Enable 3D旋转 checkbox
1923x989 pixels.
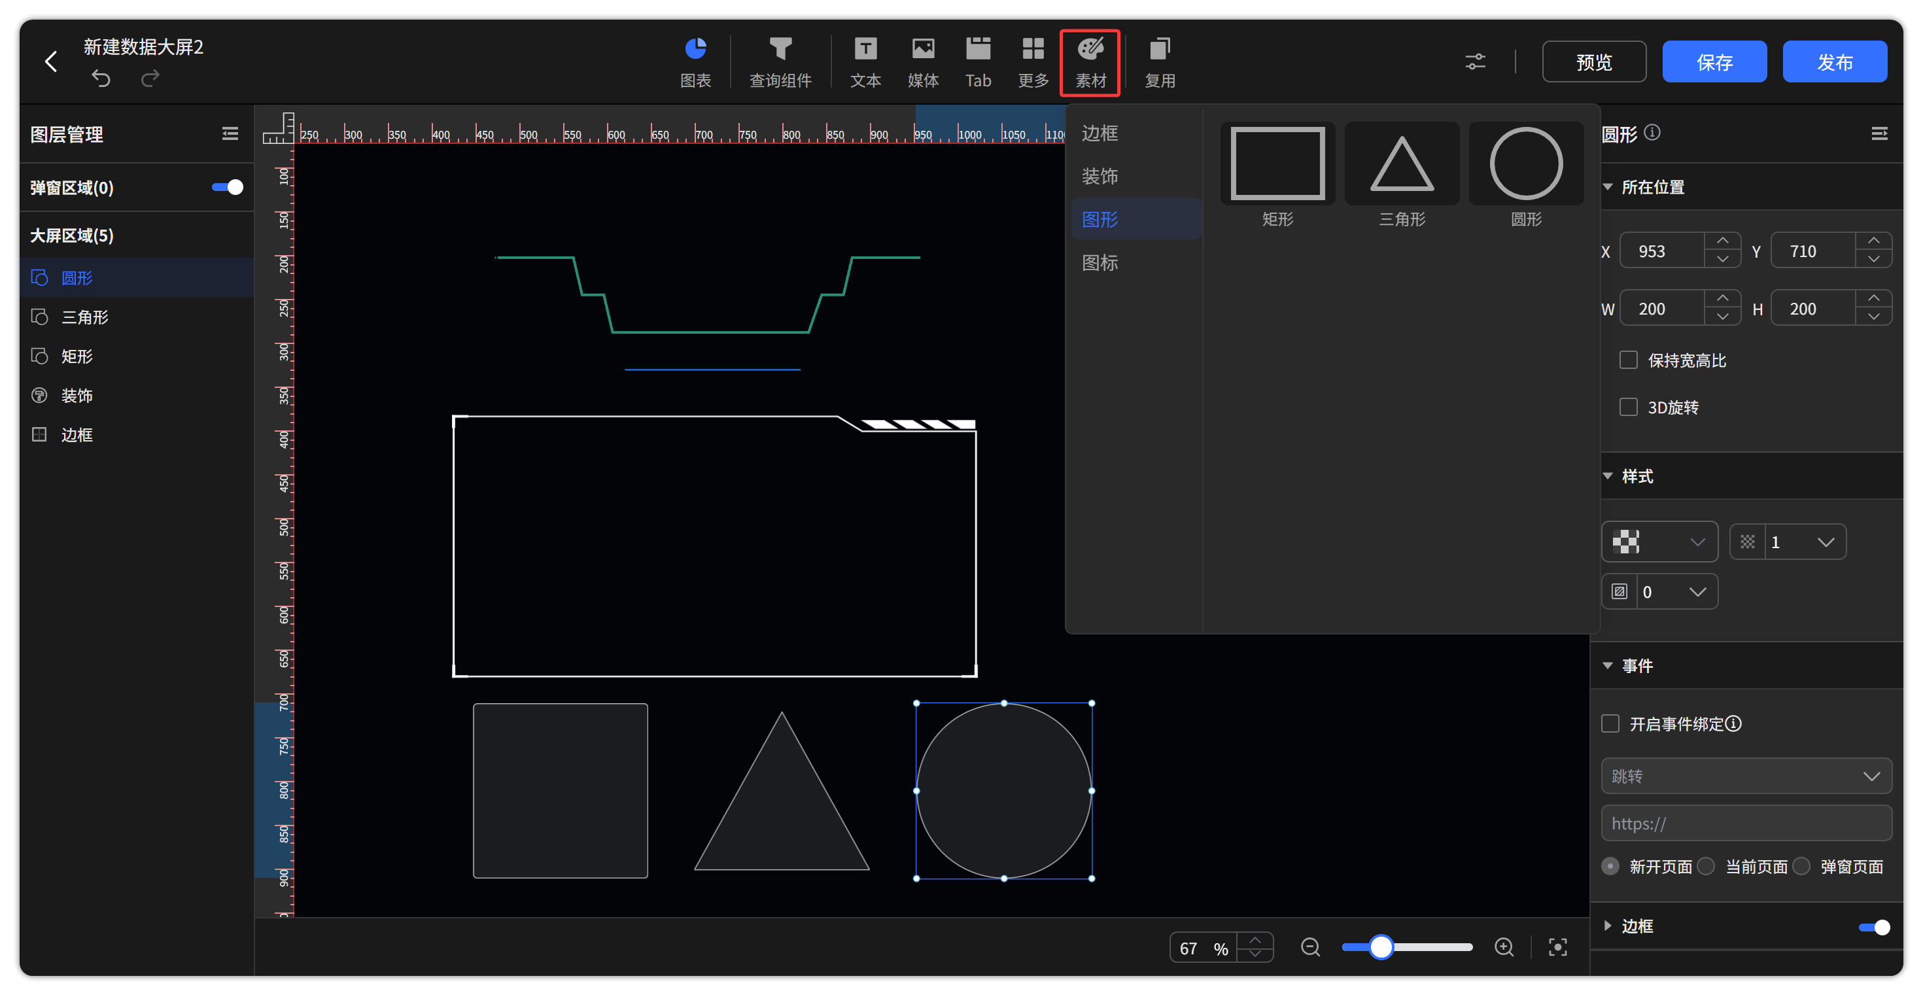click(x=1628, y=407)
